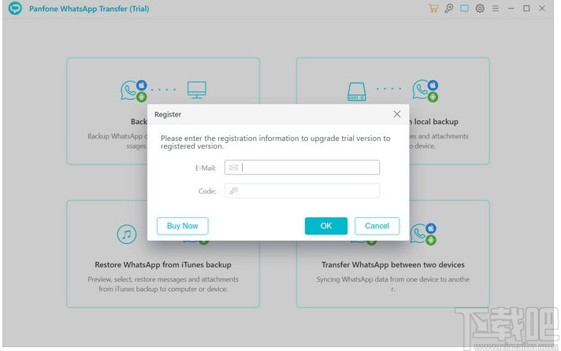Open the shopping cart purchase icon
The height and width of the screenshot is (351, 561).
point(433,8)
